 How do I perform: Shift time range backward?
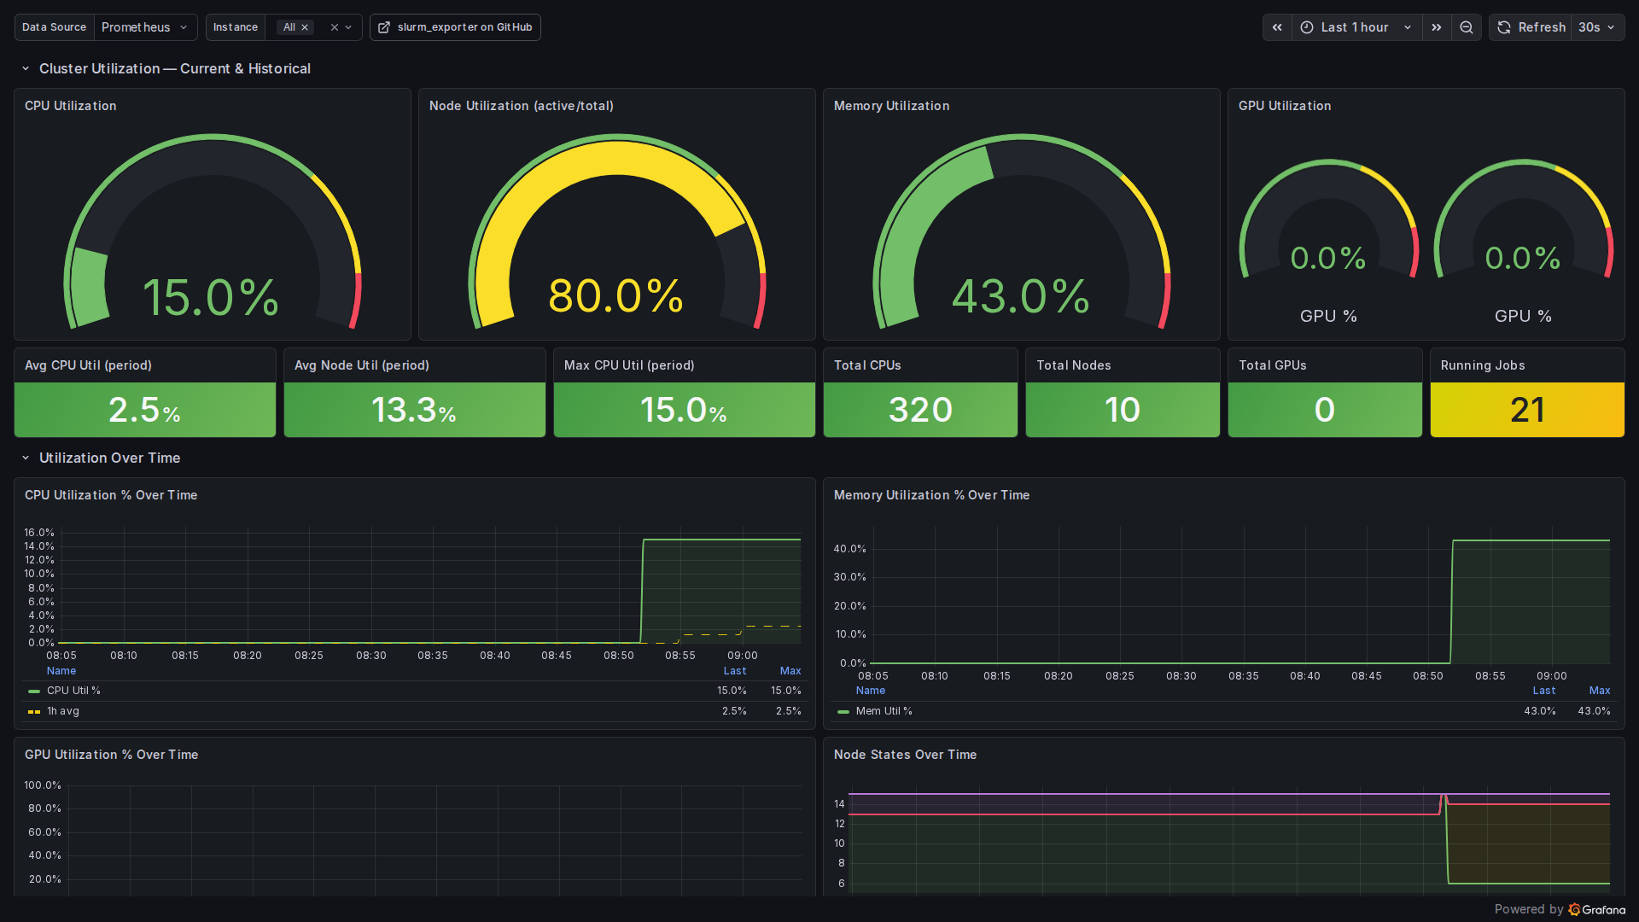point(1277,27)
